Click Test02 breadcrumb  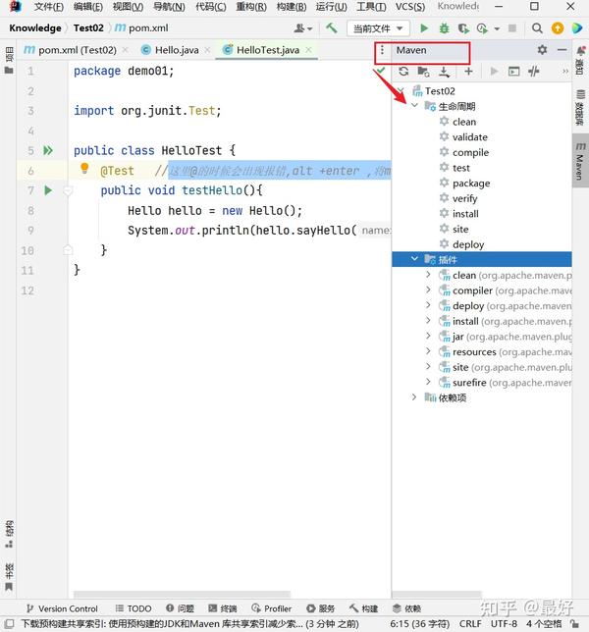point(88,28)
